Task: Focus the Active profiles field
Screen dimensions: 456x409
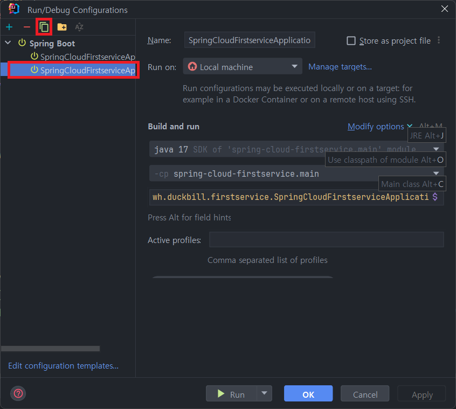Action: pyautogui.click(x=326, y=240)
